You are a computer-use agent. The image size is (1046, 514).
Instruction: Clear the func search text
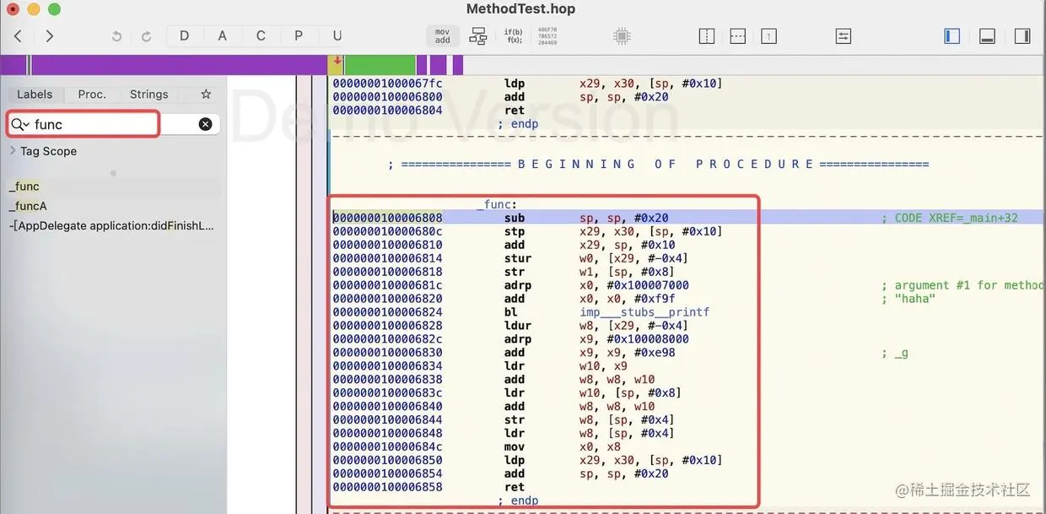pos(205,124)
